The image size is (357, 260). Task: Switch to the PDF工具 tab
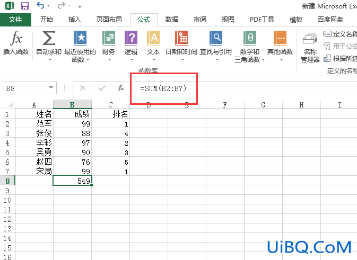pyautogui.click(x=262, y=20)
